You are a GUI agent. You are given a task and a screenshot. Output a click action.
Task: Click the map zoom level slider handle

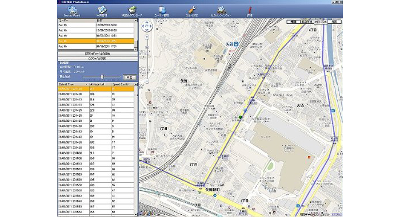click(147, 48)
